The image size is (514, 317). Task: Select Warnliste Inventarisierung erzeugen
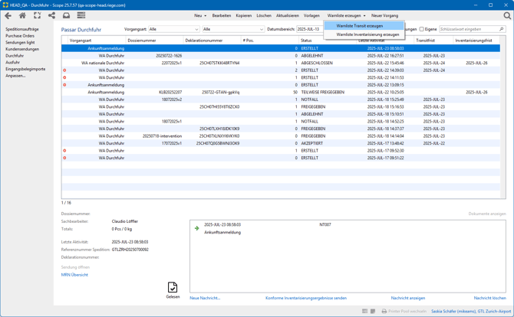(364, 34)
